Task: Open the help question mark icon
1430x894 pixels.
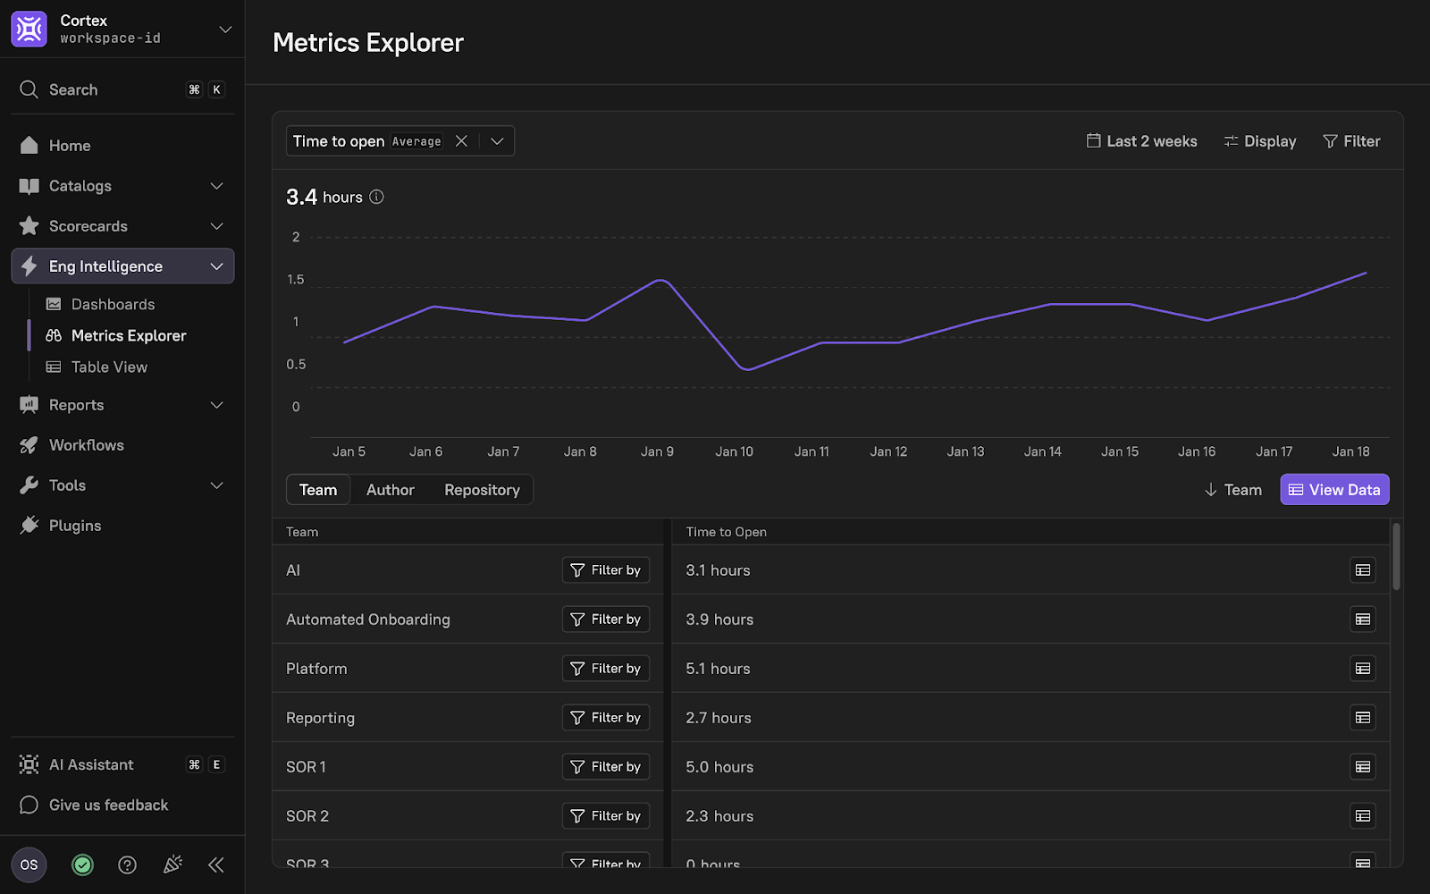Action: 128,864
